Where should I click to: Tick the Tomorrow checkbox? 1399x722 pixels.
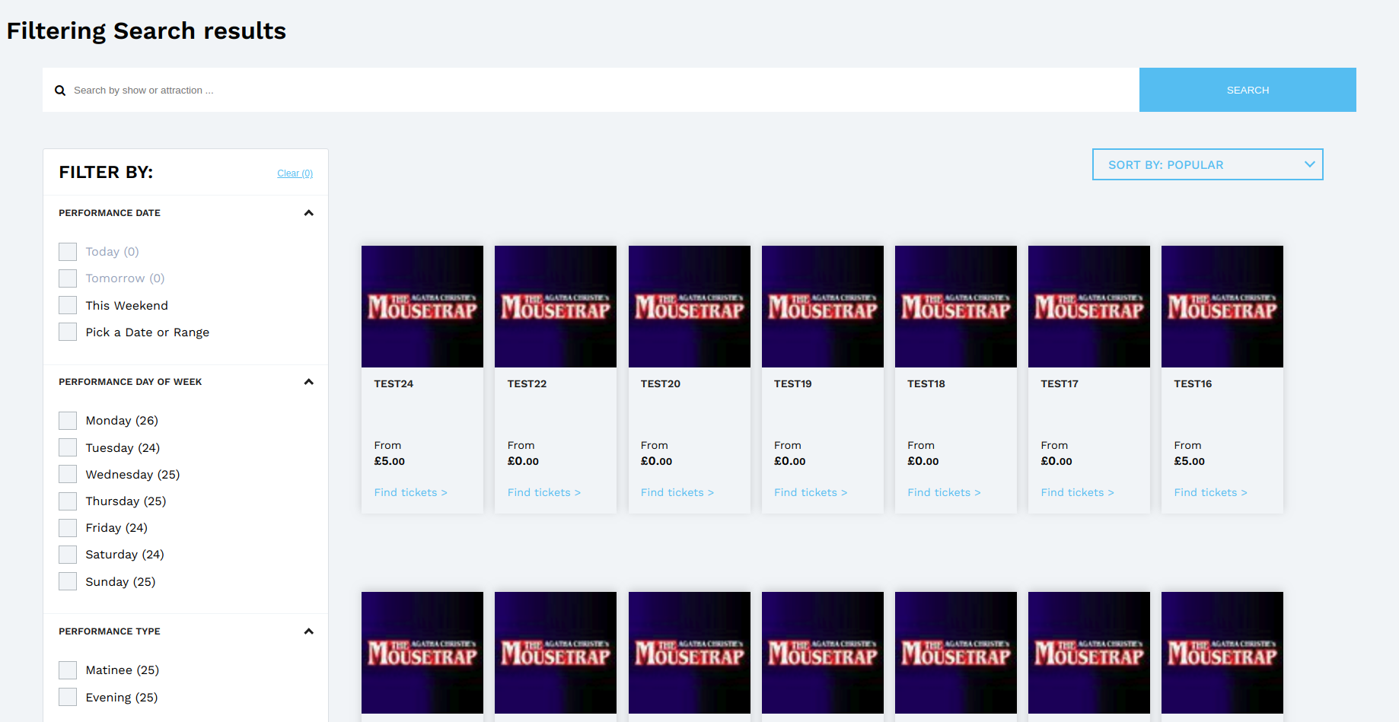point(68,278)
